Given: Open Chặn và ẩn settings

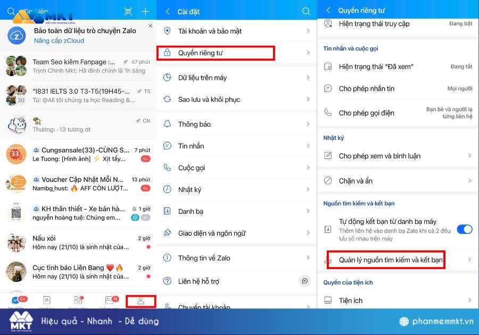Looking at the screenshot, I should pyautogui.click(x=398, y=181).
